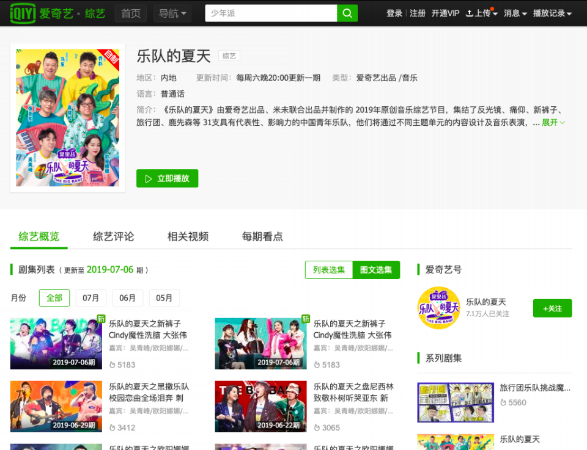Viewport: 587px width, 450px height.
Task: Open the 上传 upload menu
Action: (481, 13)
